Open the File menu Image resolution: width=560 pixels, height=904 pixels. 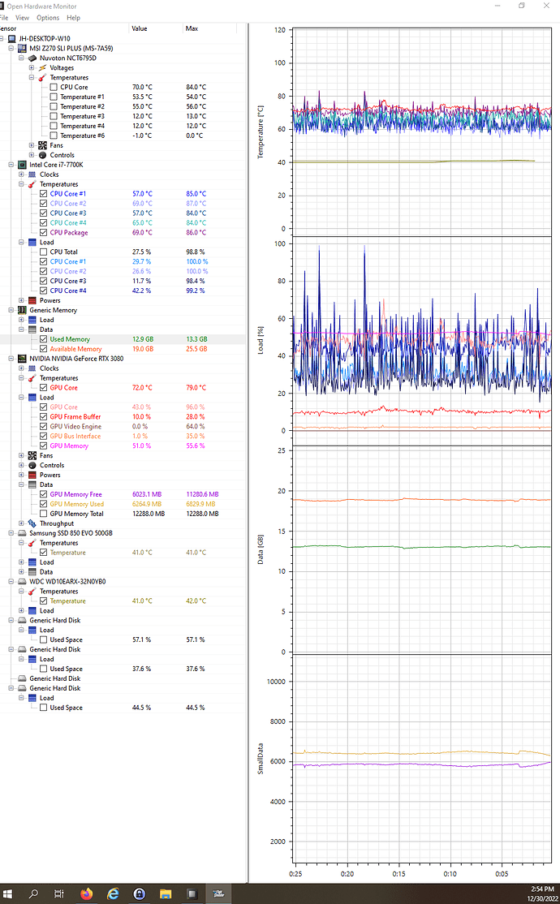pos(3,18)
